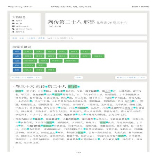Click annotation marker after 黄门侍郎
157x157 pixels.
point(42,126)
